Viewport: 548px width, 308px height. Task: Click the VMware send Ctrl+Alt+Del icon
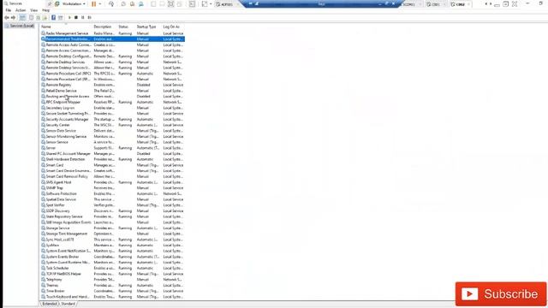tap(111, 4)
